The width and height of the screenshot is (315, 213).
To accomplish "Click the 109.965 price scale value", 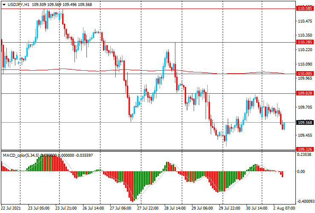I will [305, 78].
